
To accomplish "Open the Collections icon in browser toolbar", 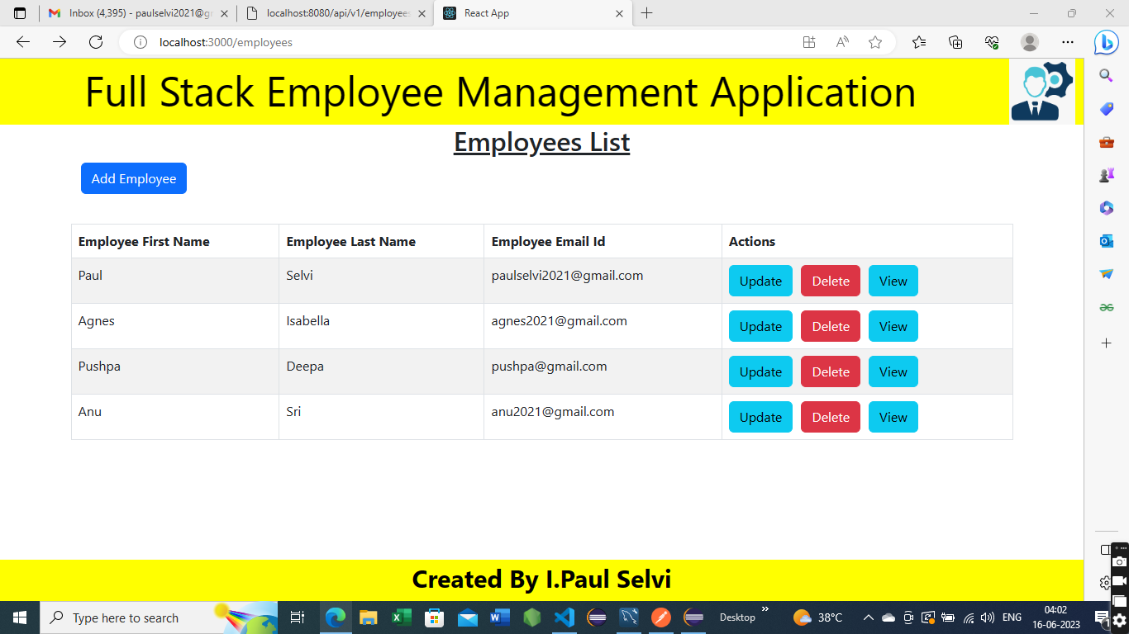I will (955, 42).
